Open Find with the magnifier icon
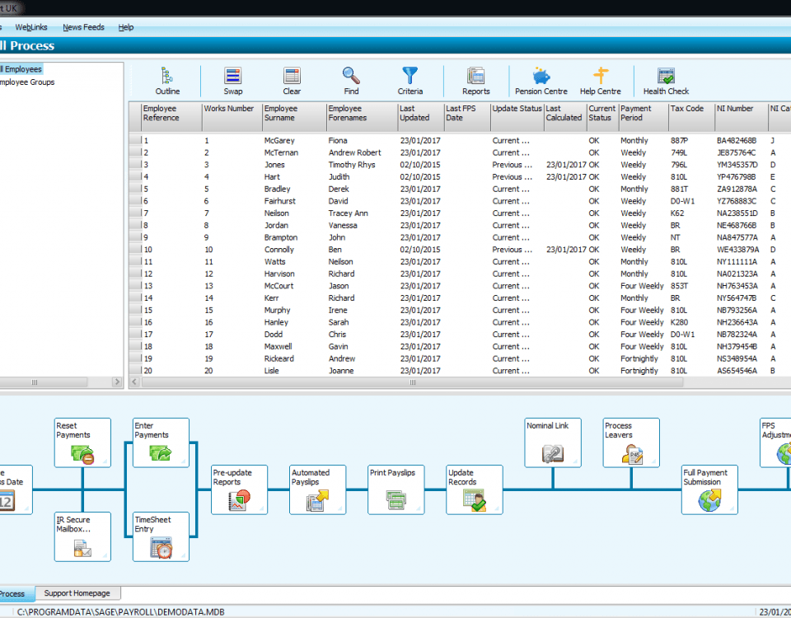This screenshot has width=791, height=618. [351, 81]
